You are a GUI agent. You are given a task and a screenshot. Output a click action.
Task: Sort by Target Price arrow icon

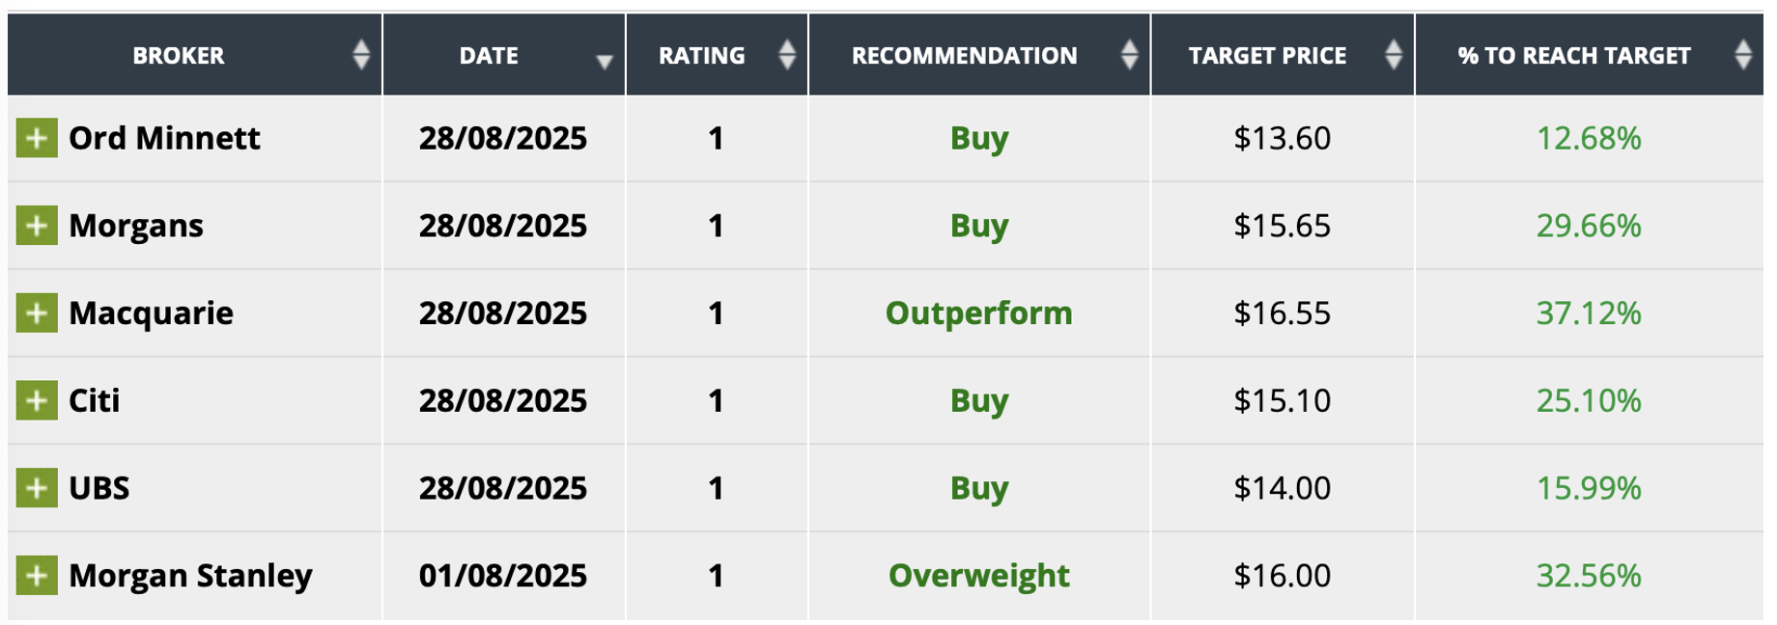(1393, 55)
